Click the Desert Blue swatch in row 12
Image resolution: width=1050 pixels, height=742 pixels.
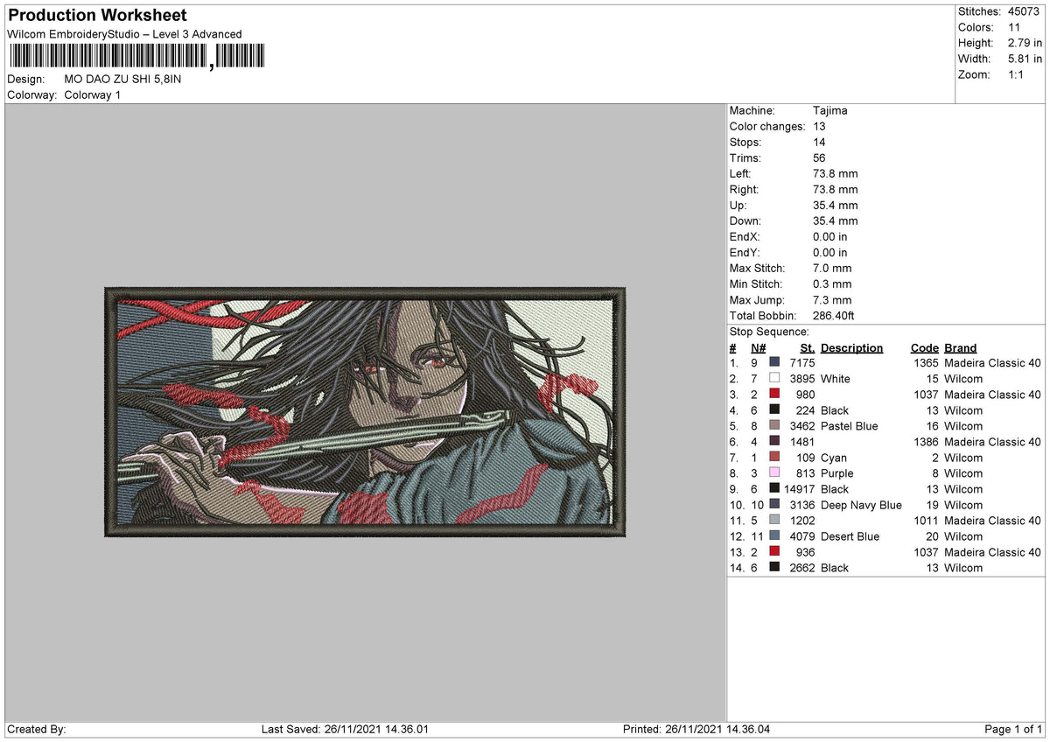click(x=774, y=535)
